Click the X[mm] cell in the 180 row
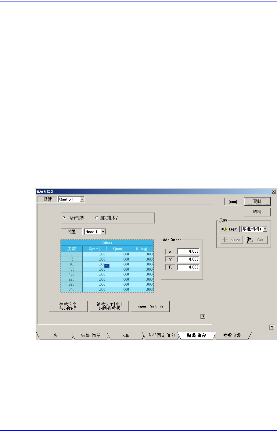 (x=94, y=274)
